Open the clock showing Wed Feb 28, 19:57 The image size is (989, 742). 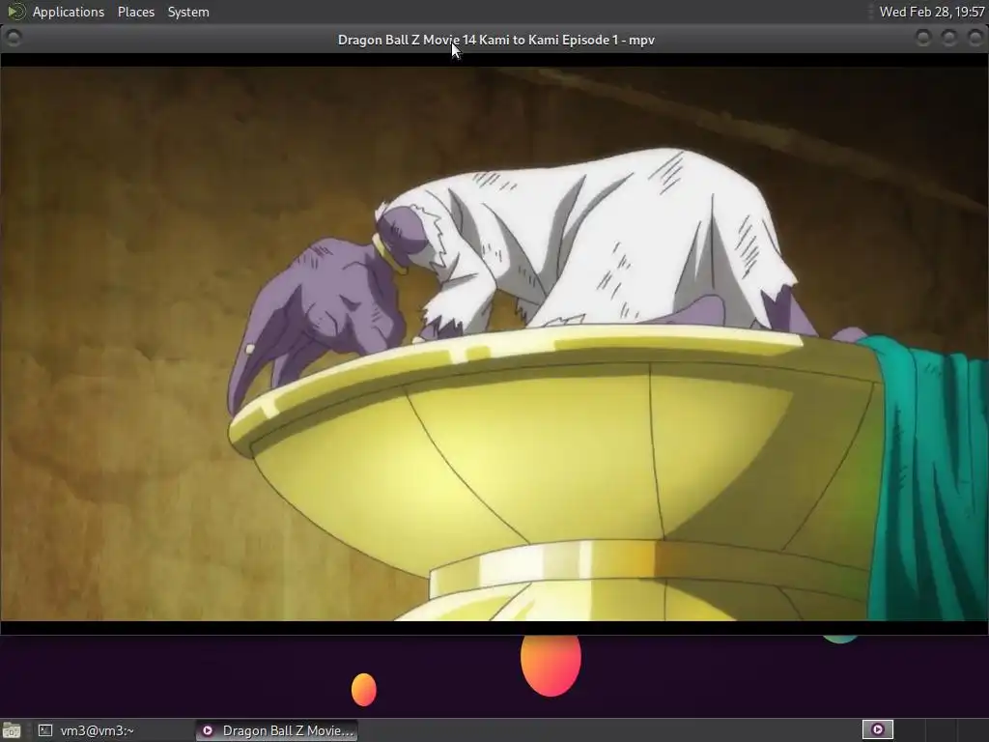click(932, 12)
